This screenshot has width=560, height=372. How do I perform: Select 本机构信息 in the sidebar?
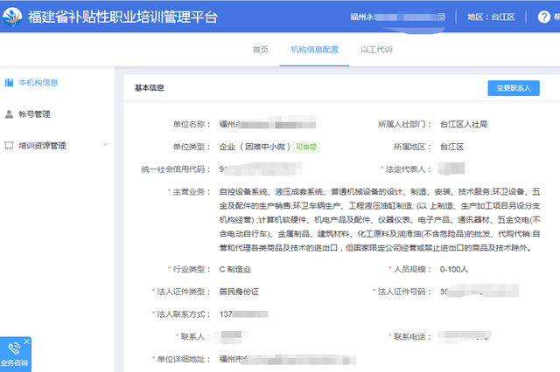pos(38,83)
